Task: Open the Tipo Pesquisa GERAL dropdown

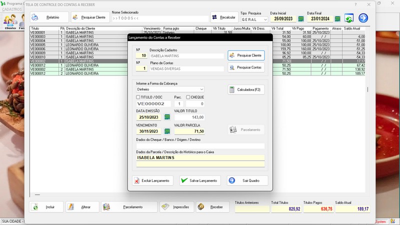Action: (265, 19)
